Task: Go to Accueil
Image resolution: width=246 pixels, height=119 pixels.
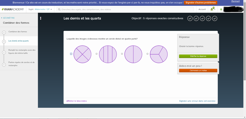Action: [x=202, y=9]
